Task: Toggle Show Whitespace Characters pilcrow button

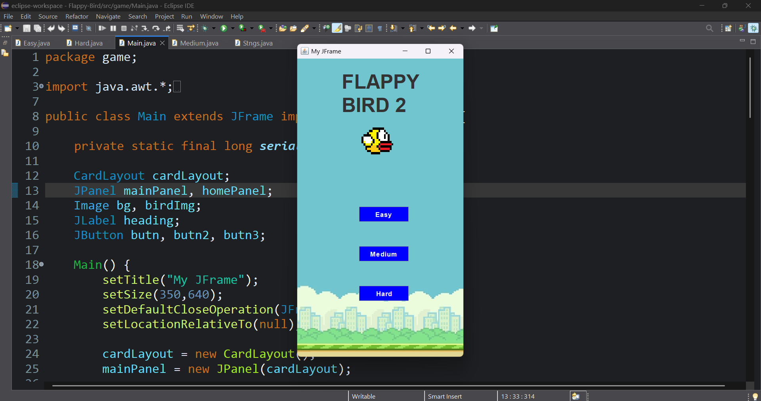Action: click(x=380, y=29)
